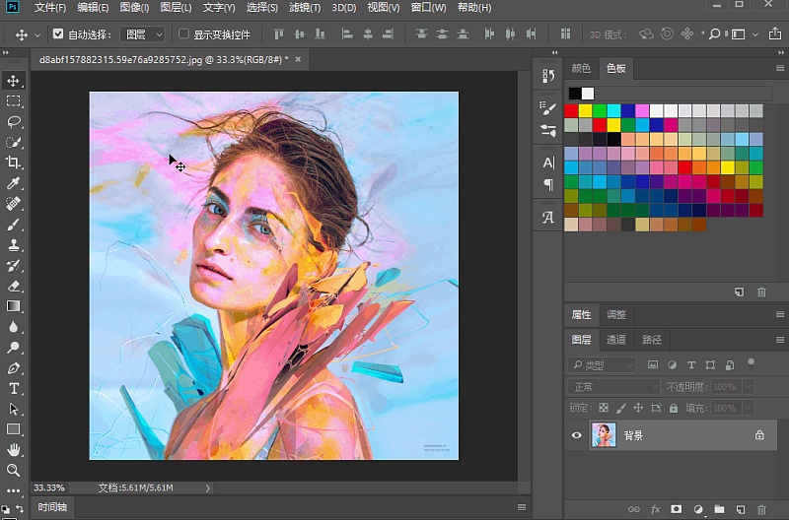
Task: Click the delete layer trash icon
Action: click(760, 510)
